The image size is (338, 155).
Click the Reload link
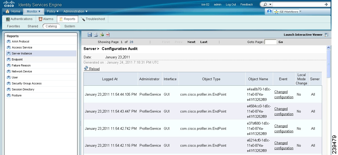click(94, 69)
